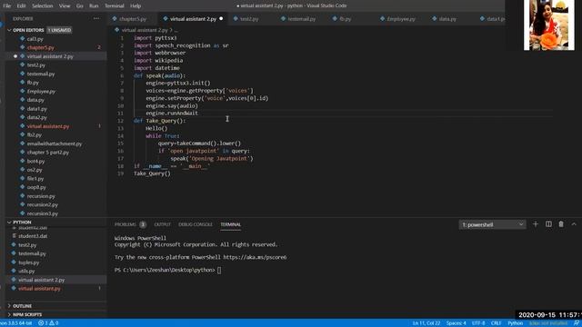Switch to the fb.py editor tab
Image resolution: width=582 pixels, height=327 pixels.
(x=346, y=18)
